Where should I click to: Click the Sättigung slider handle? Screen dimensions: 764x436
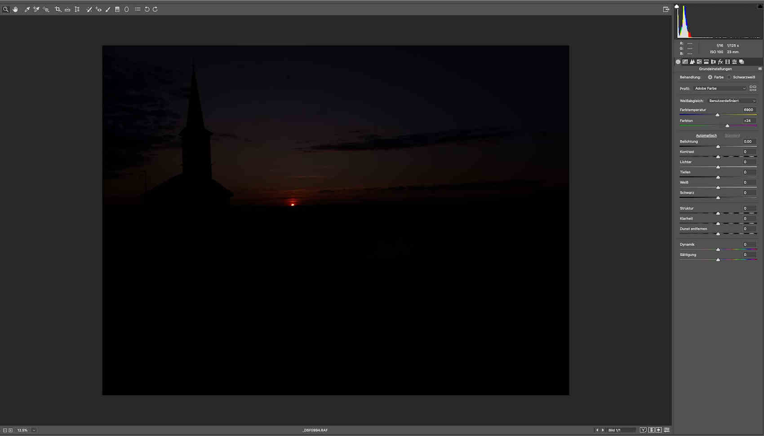coord(718,260)
